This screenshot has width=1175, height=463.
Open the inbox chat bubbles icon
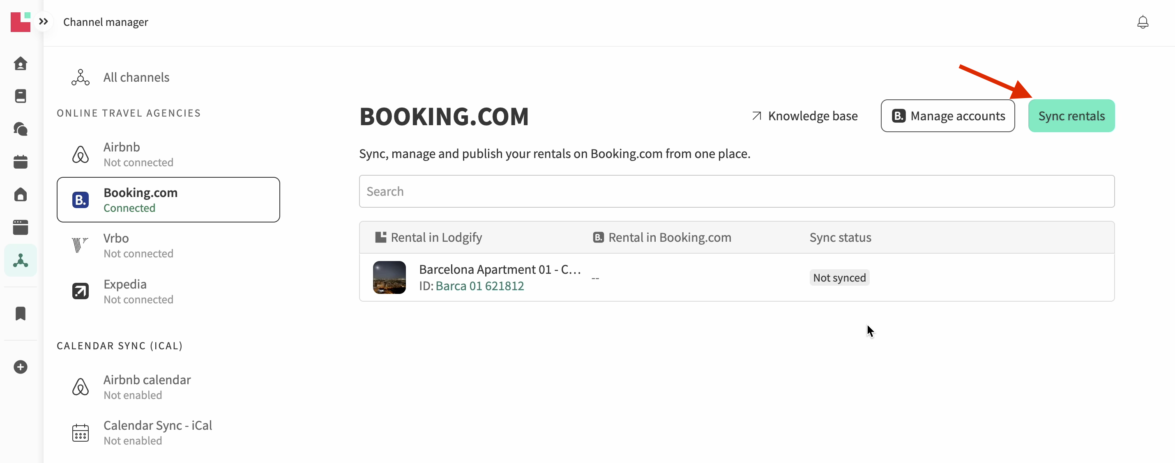pyautogui.click(x=21, y=129)
